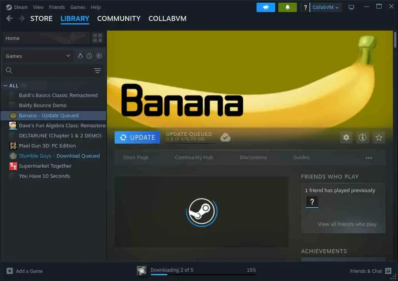Go to the STORE tab
This screenshot has width=398, height=281.
(41, 19)
